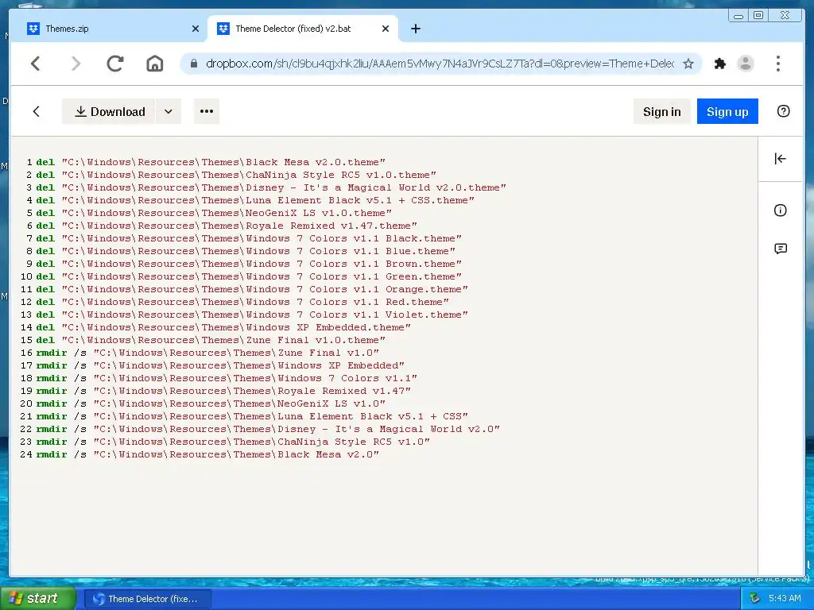Click the dropbox.com address bar
The width and height of the screenshot is (814, 610).
[439, 64]
